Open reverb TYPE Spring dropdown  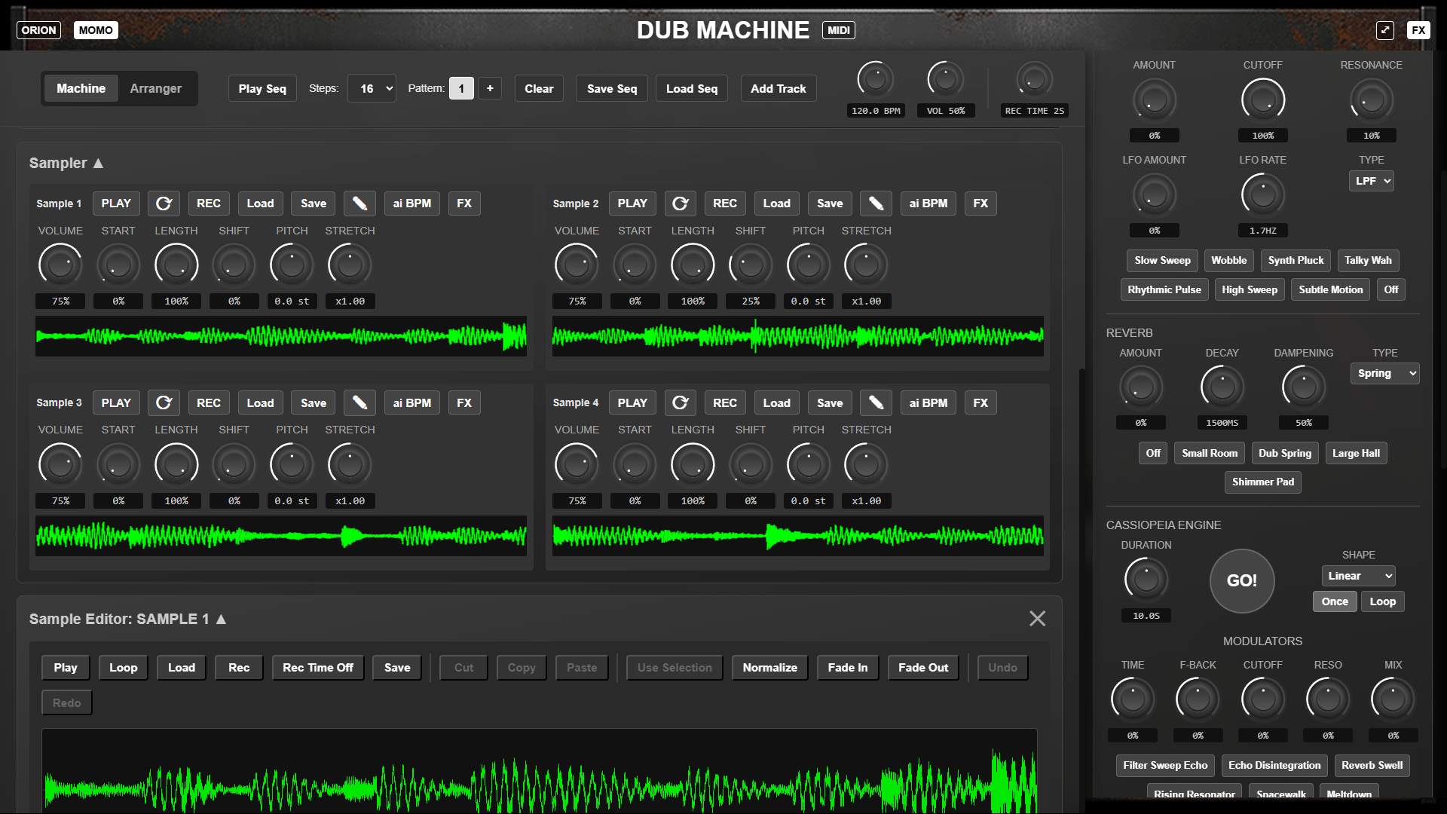1384,373
